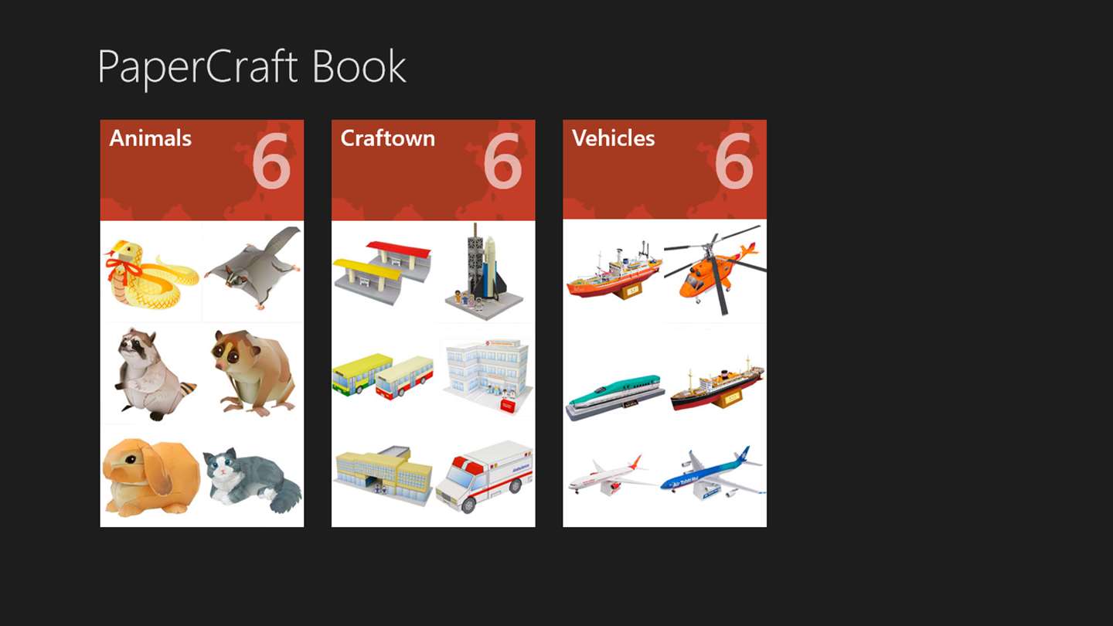Open the green bullet train model

point(614,374)
